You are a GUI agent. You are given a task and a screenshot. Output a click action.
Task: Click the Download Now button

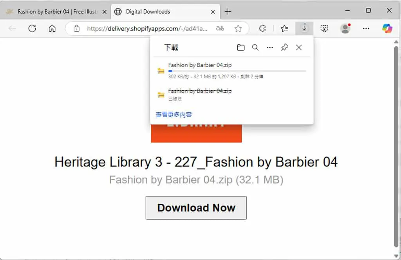click(x=196, y=208)
